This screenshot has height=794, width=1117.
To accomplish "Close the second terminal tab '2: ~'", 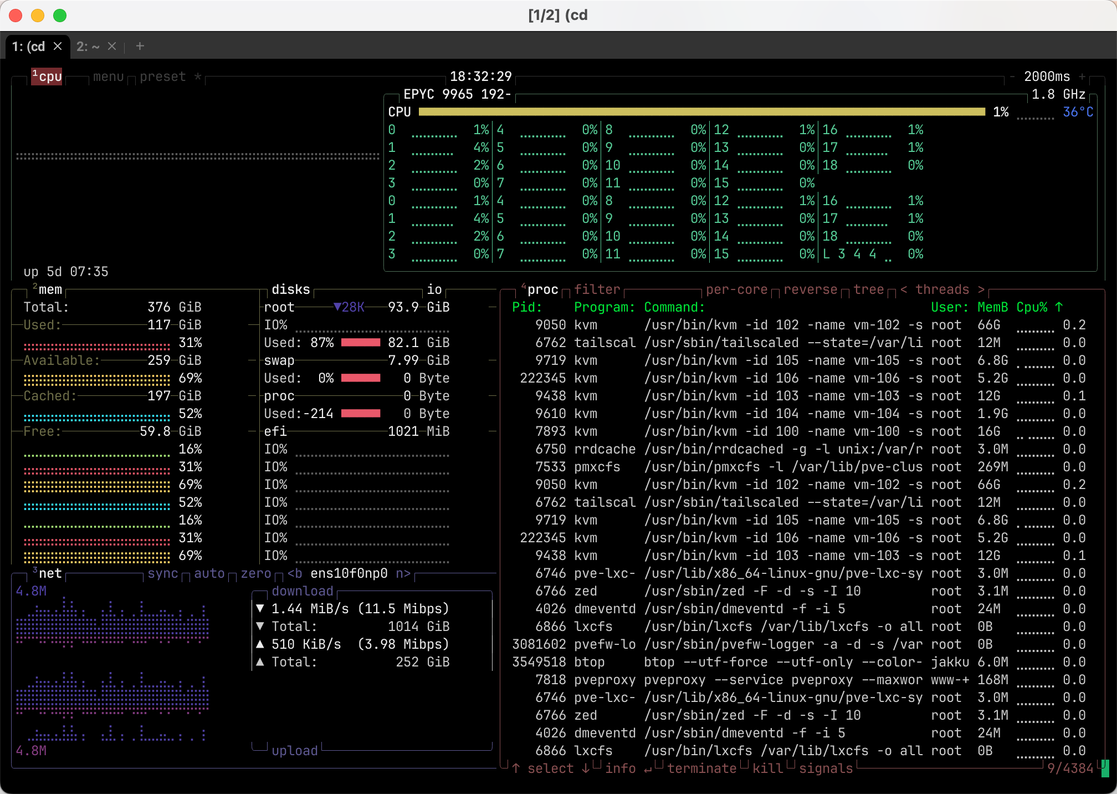I will coord(112,47).
